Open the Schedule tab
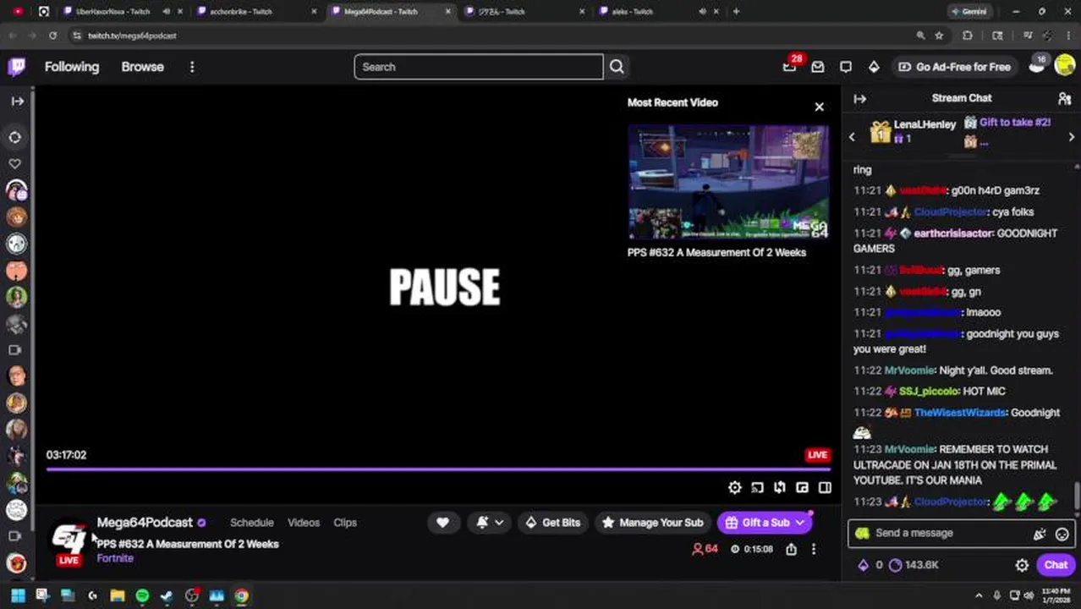The image size is (1081, 609). click(x=252, y=523)
